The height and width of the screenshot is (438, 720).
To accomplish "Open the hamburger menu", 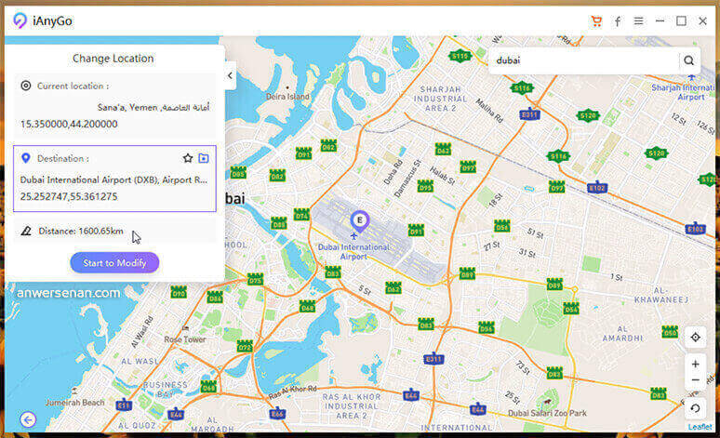I will coord(638,21).
